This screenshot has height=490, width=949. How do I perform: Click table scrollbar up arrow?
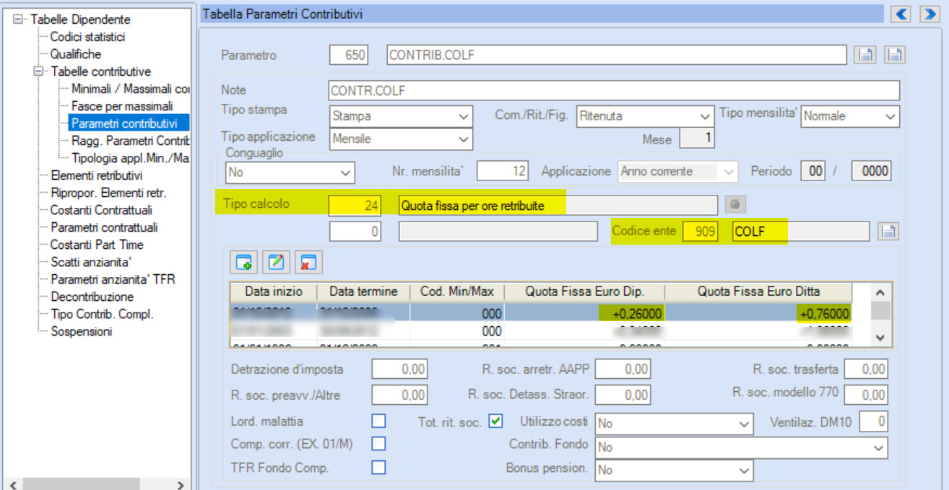[879, 293]
